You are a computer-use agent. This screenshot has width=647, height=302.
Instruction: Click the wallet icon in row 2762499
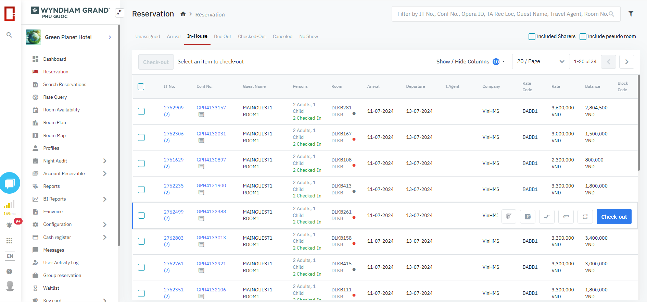point(528,217)
